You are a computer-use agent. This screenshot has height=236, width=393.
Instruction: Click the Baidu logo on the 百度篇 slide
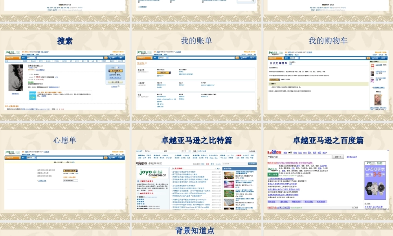[x=274, y=151]
